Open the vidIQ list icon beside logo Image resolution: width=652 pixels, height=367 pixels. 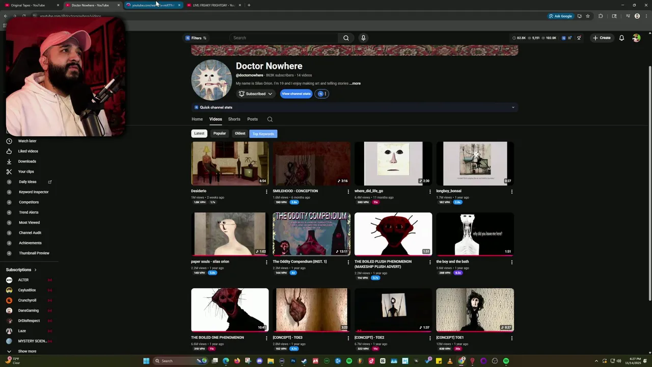pyautogui.click(x=570, y=38)
